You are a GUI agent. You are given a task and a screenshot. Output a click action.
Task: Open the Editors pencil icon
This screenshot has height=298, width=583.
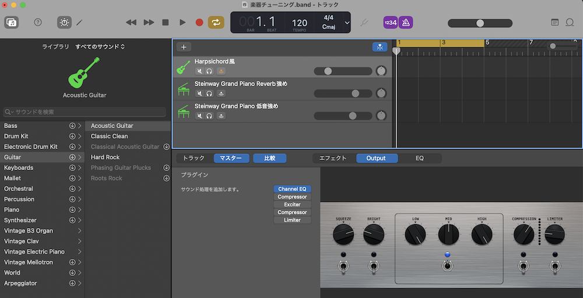click(x=80, y=23)
